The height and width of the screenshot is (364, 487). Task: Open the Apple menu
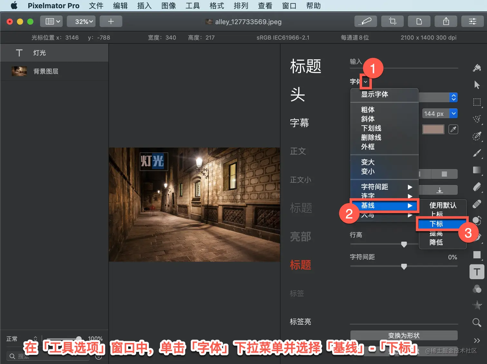click(x=14, y=5)
